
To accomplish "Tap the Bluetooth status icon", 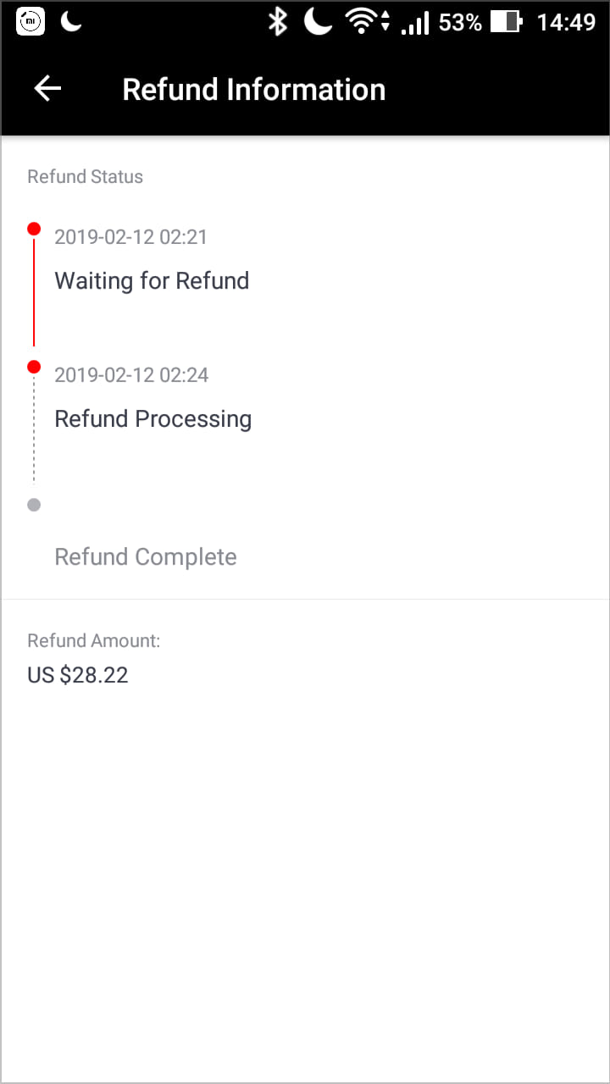I will pos(277,22).
